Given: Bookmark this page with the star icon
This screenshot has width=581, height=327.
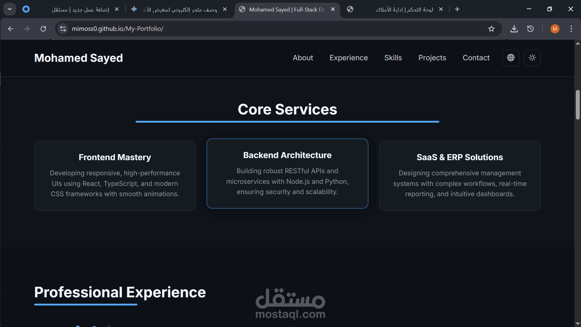Looking at the screenshot, I should point(491,29).
